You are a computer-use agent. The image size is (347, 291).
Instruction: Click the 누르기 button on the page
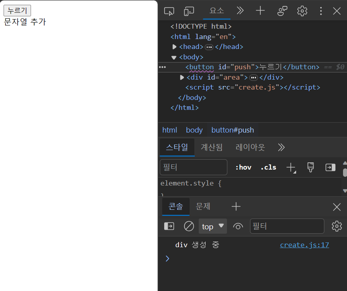pos(17,10)
